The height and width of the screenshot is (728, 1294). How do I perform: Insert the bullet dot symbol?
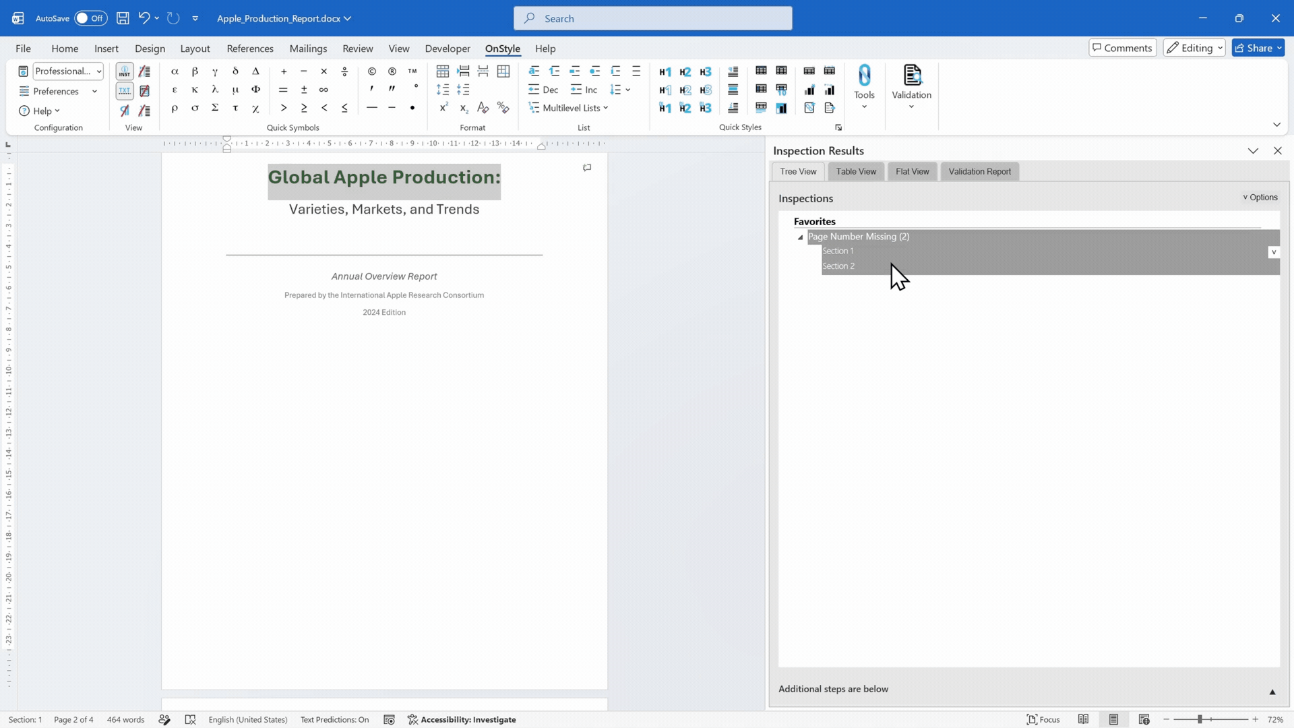tap(412, 108)
